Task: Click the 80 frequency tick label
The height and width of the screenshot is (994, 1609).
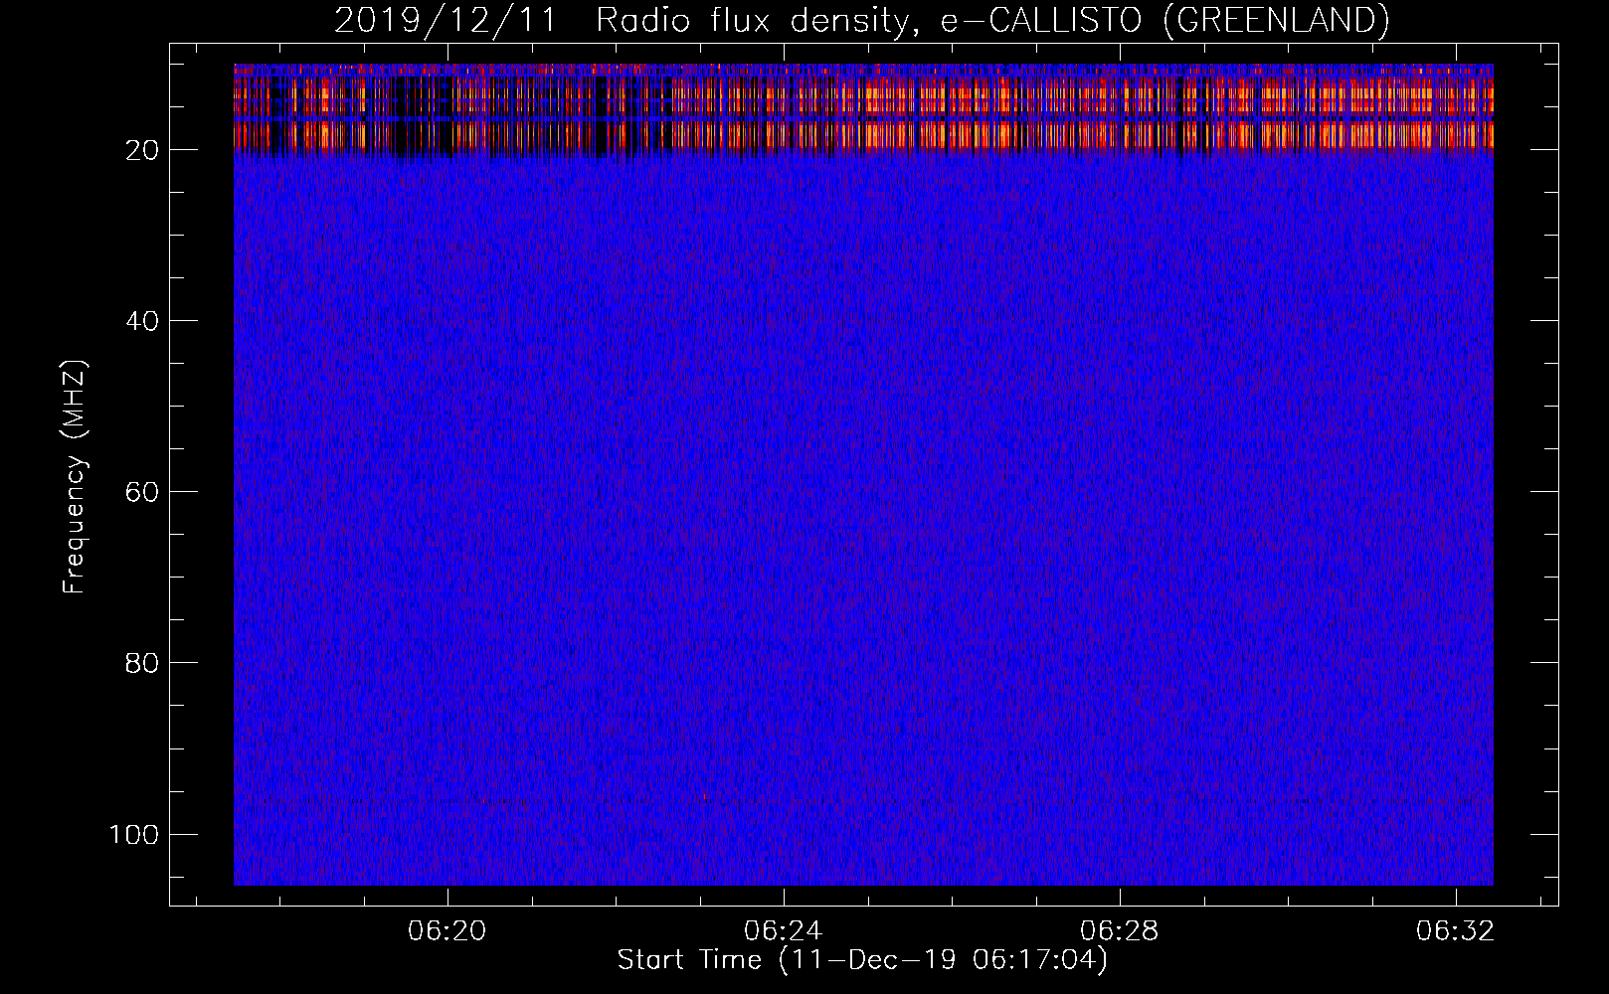Action: click(x=141, y=663)
